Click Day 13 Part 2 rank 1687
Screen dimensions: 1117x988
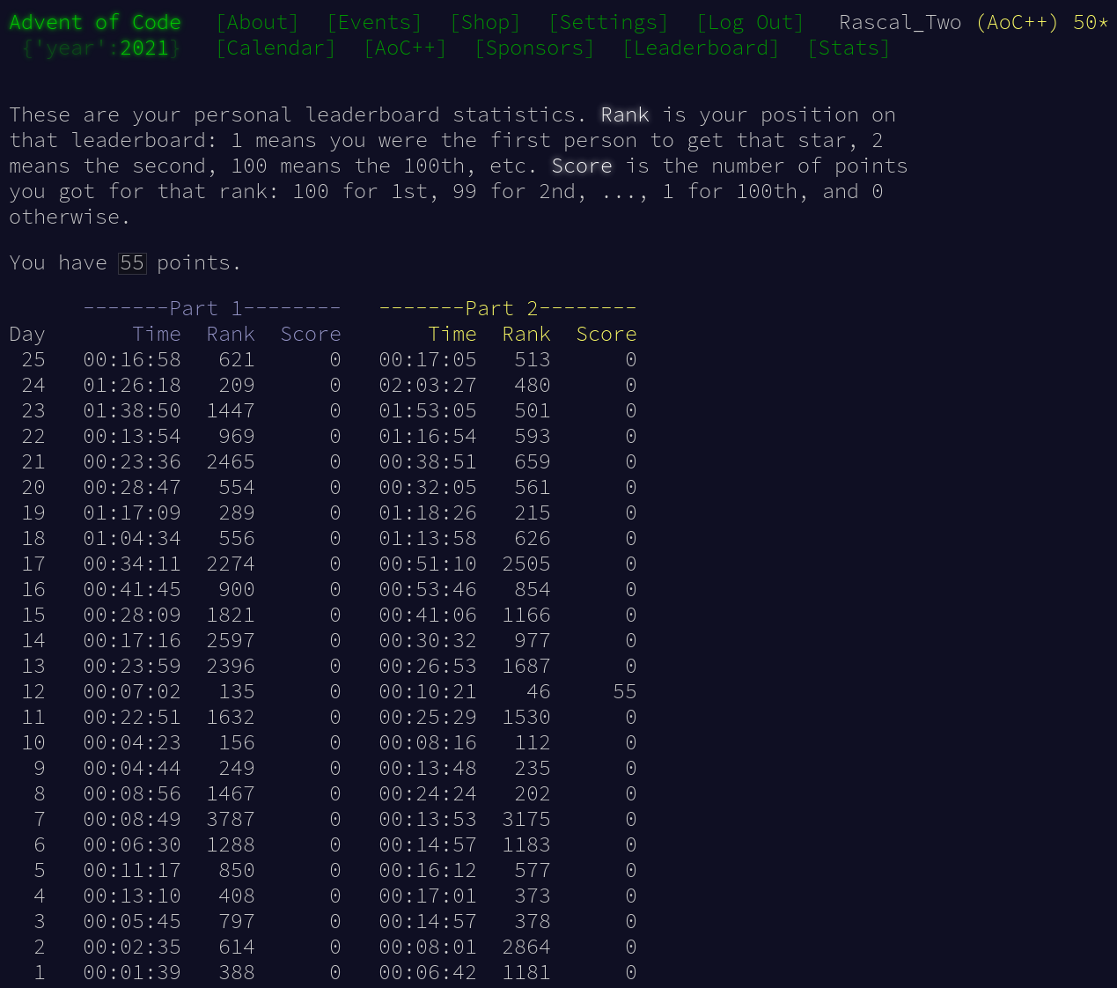526,666
